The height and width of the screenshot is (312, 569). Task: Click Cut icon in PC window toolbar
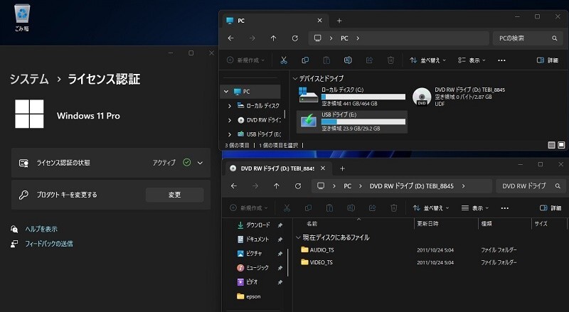[x=284, y=60]
